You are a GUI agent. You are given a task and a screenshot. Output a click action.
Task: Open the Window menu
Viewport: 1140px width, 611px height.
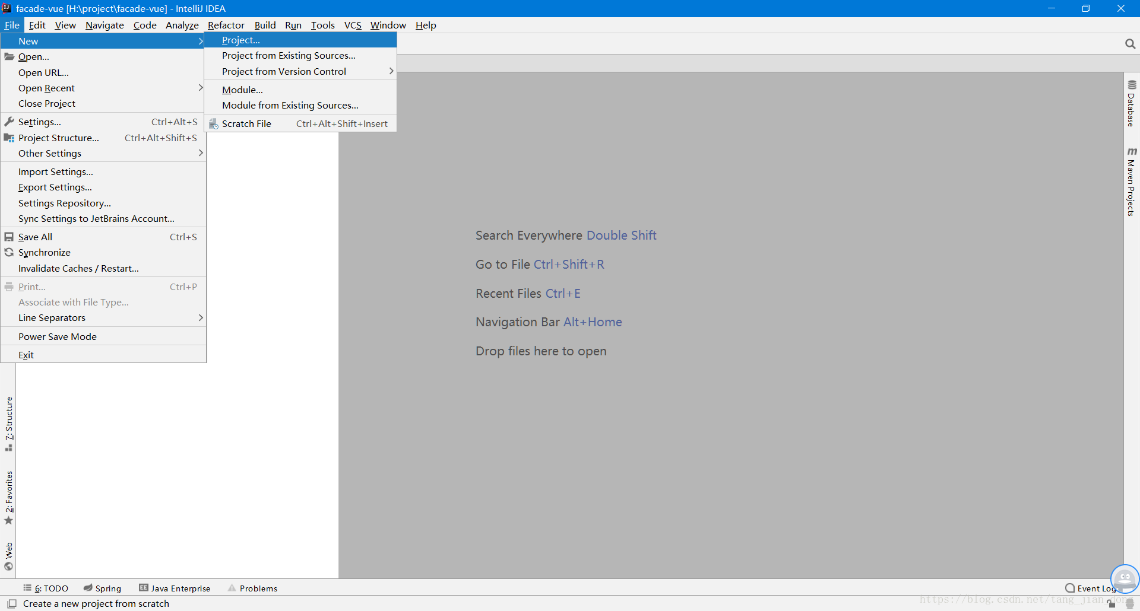388,25
